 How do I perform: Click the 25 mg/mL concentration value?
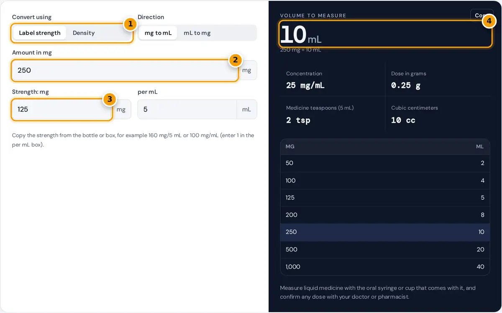coord(305,86)
